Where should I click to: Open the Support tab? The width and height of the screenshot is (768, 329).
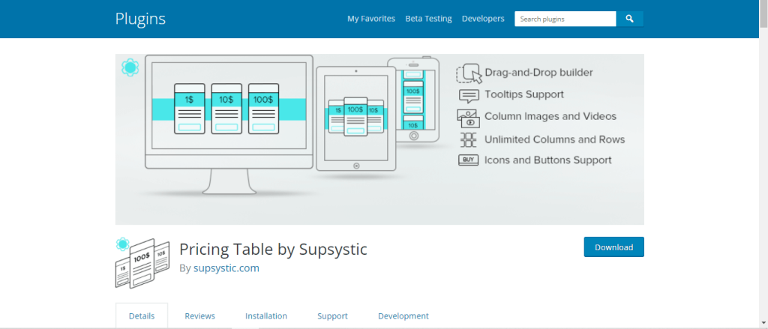(x=332, y=316)
